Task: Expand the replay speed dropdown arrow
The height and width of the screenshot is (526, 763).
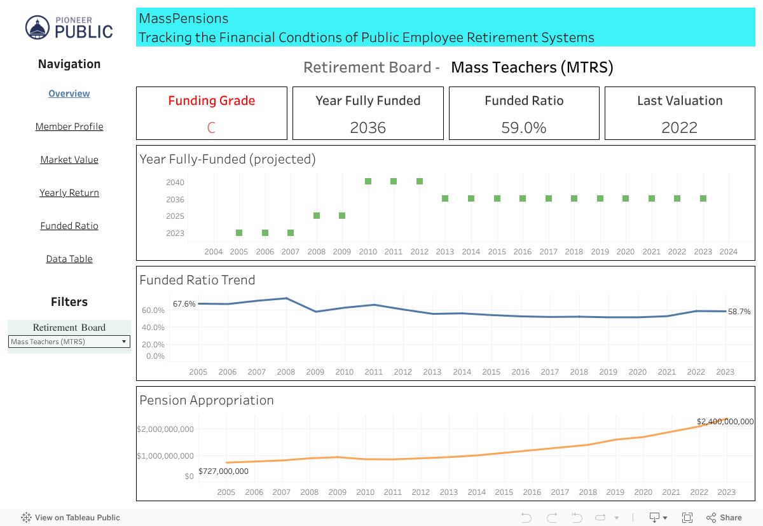Action: 617,518
